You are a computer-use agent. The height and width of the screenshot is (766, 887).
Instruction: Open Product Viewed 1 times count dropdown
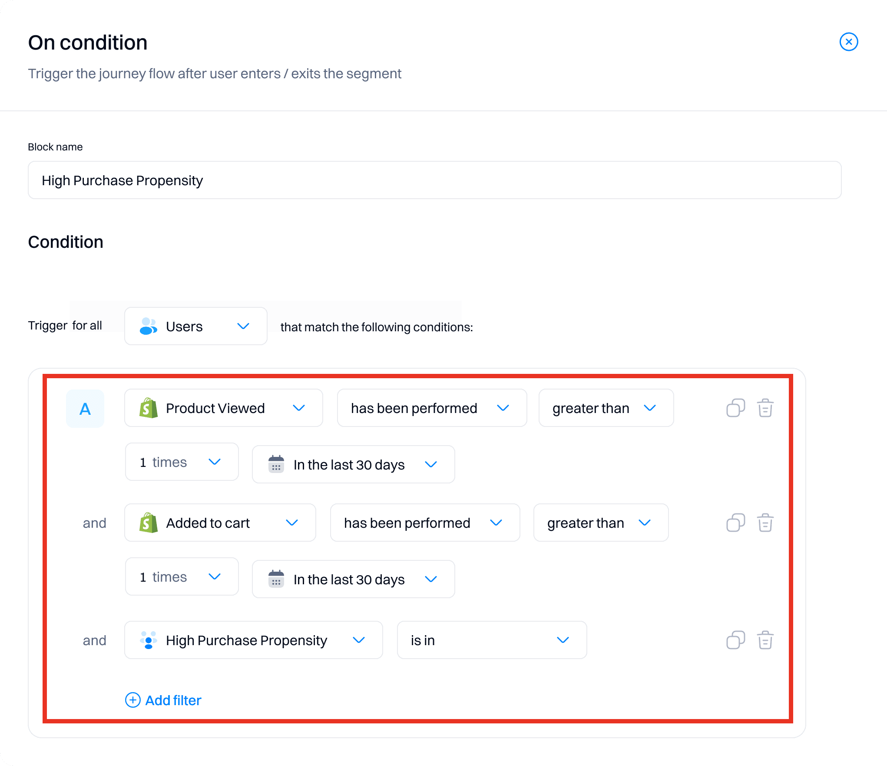(x=182, y=462)
